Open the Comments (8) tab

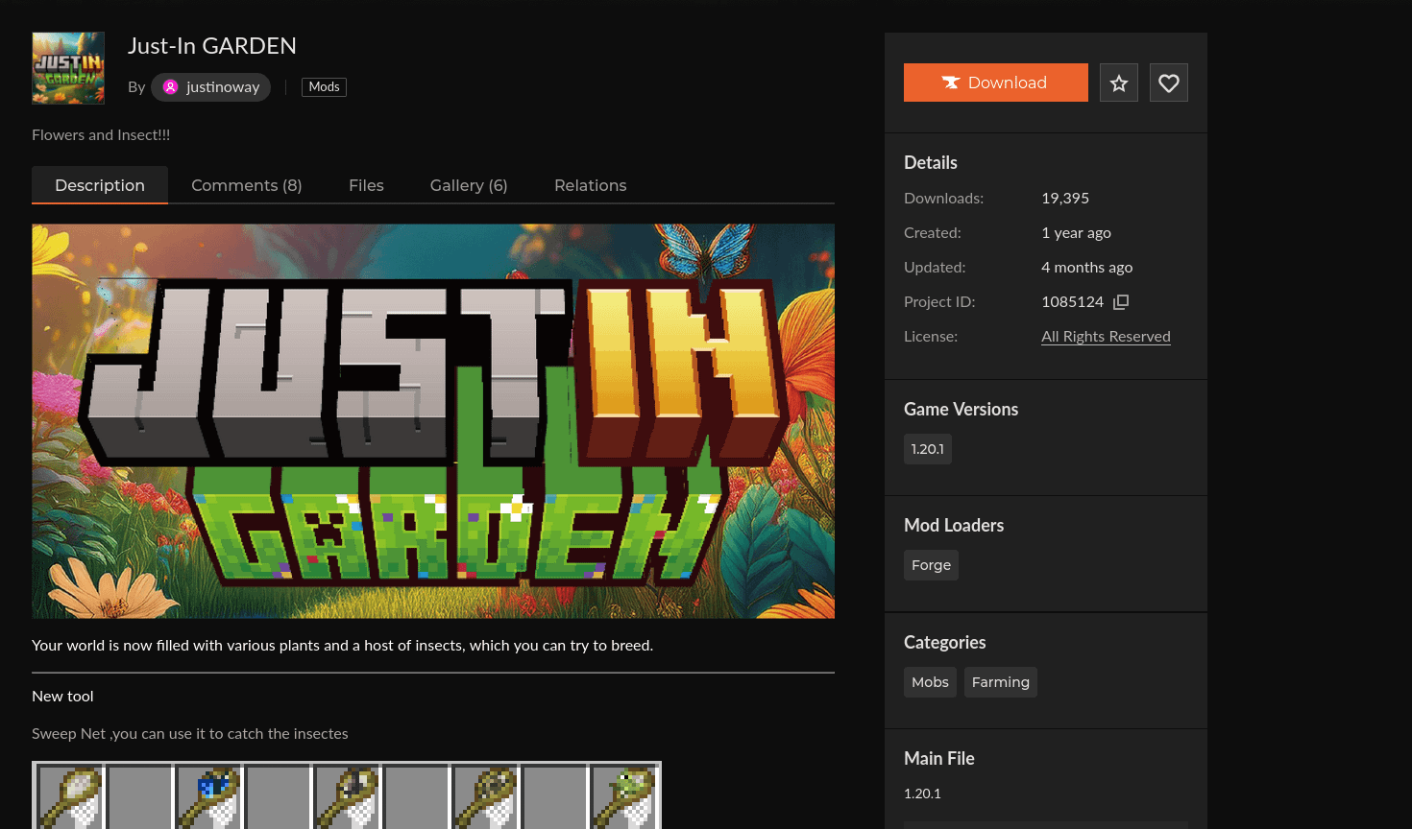(246, 185)
